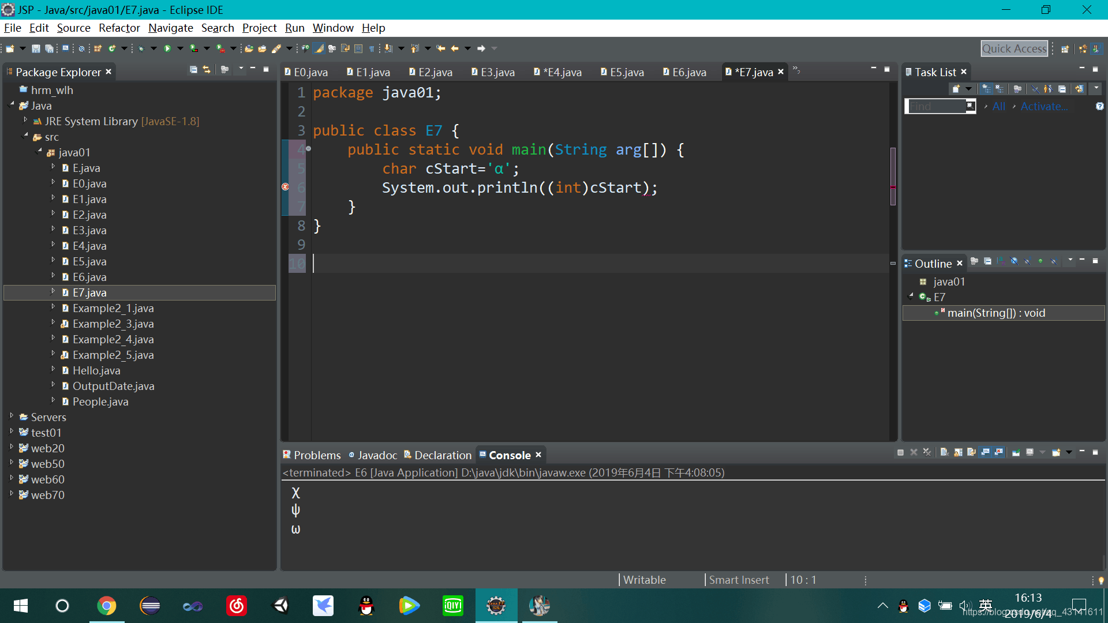
Task: Click the green Run button in toolbar
Action: pyautogui.click(x=167, y=48)
